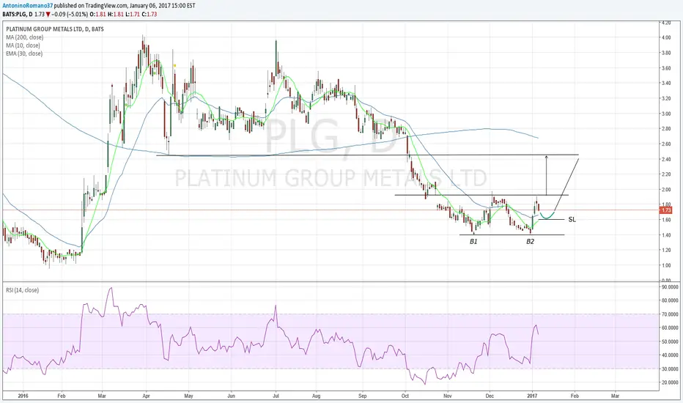Viewport: 683px width, 403px height.
Task: Click the 2.40 price axis label
Action: point(666,160)
